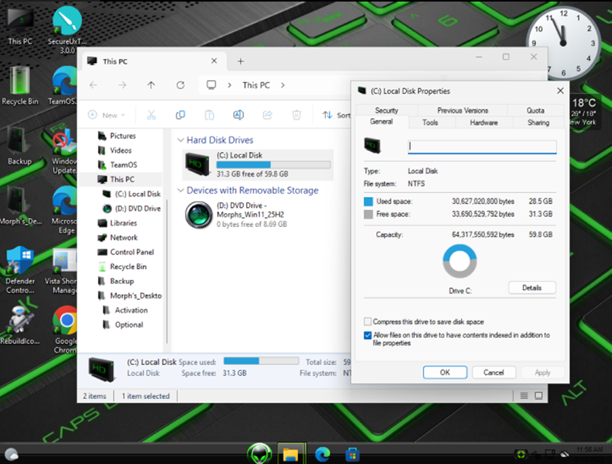This screenshot has height=464, width=612.
Task: Click the Cut scissors icon in toolbar
Action: [151, 115]
